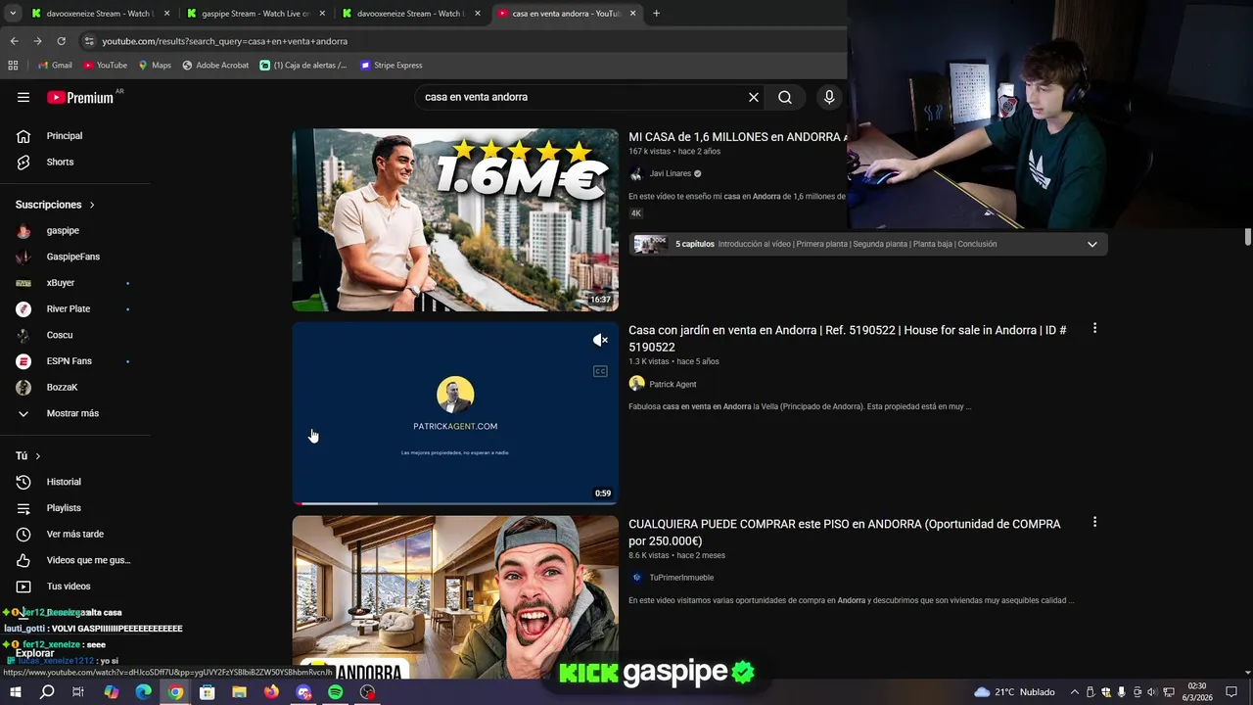Viewport: 1253px width, 705px height.
Task: Open the Caja de alertas bookmark
Action: point(303,66)
